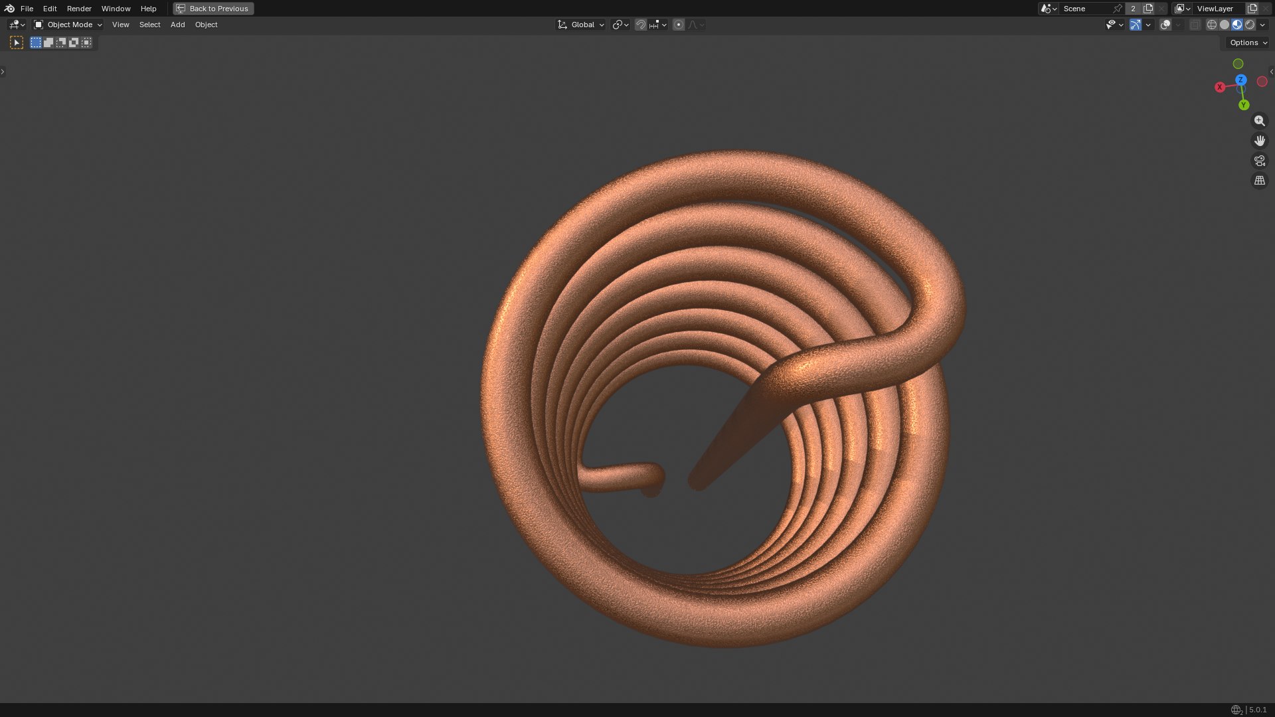Choose the Extend Selection mode icon
This screenshot has width=1275, height=717.
pos(48,42)
